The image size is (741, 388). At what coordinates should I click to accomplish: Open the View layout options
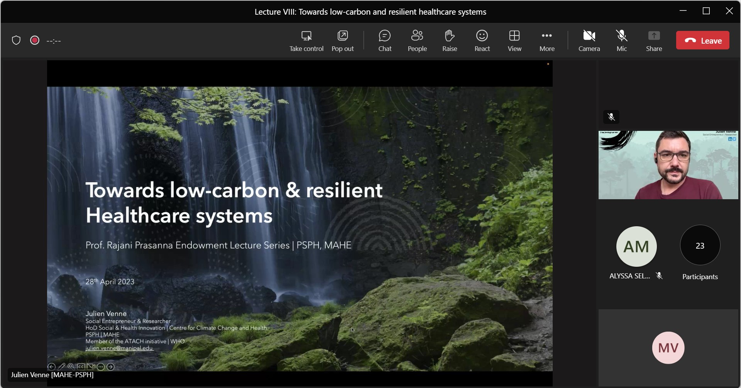coord(514,41)
